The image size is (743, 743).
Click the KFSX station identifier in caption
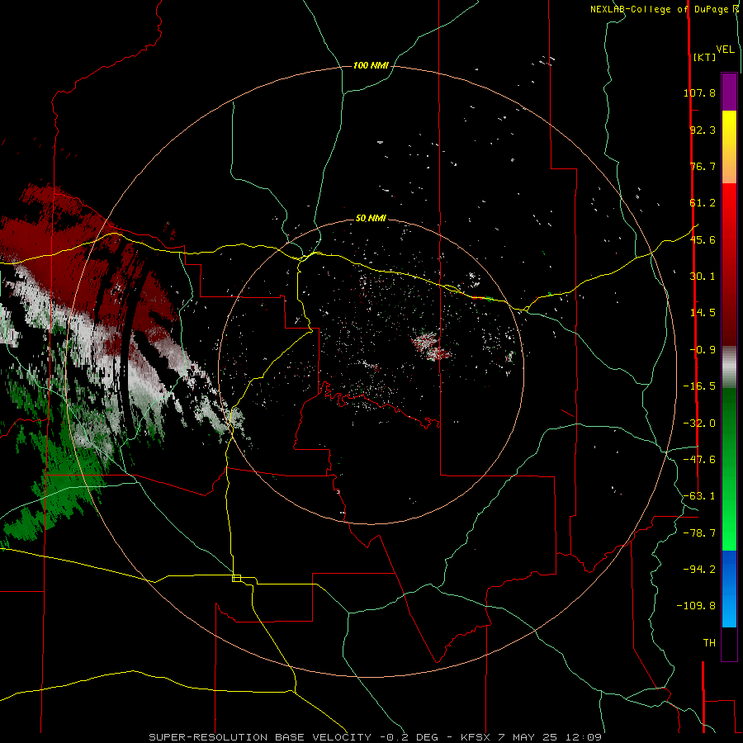tap(477, 737)
